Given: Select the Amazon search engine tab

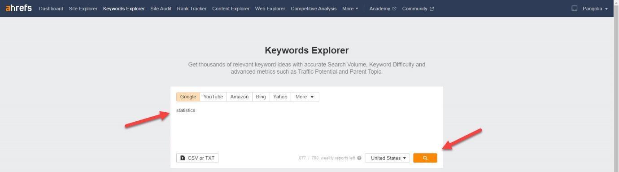Looking at the screenshot, I should 239,97.
